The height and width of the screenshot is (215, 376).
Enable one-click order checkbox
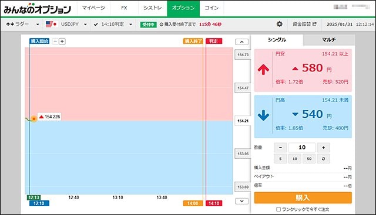[x=278, y=209]
